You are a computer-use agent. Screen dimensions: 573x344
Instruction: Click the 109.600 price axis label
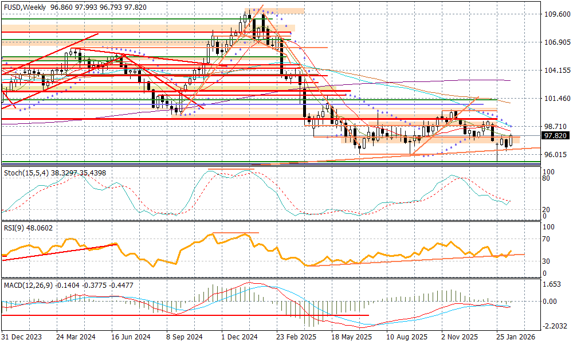(556, 14)
